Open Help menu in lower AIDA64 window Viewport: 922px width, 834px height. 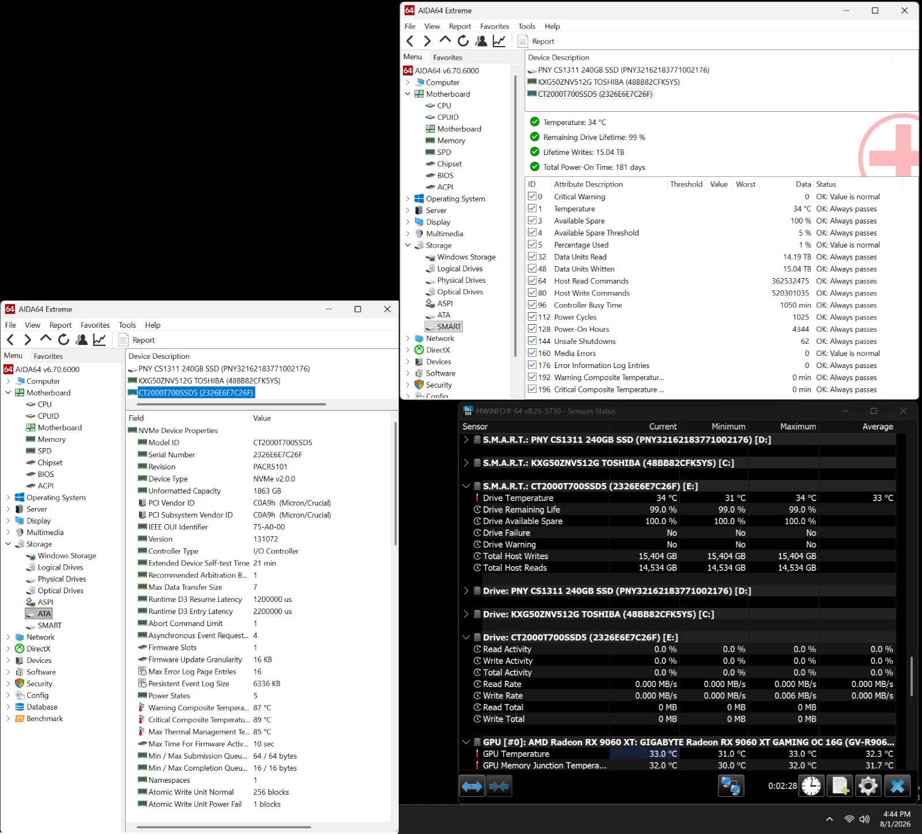[153, 325]
